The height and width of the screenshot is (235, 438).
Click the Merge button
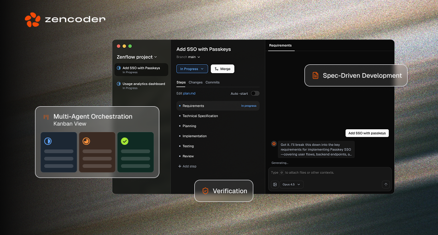pyautogui.click(x=222, y=69)
